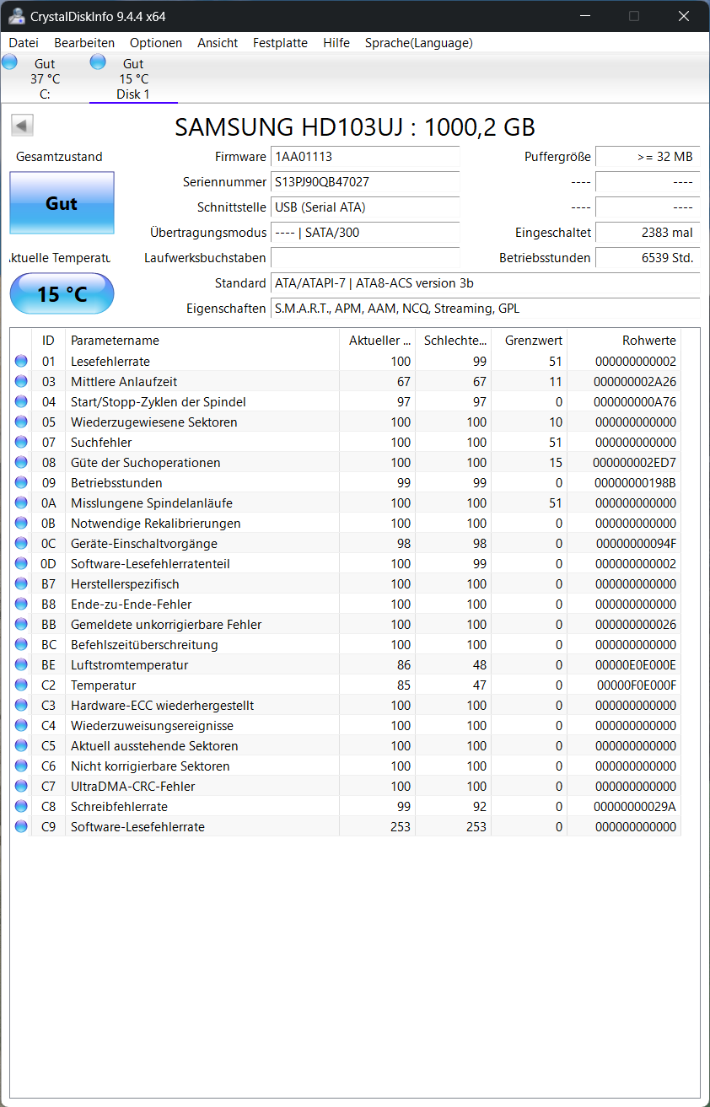Click the Rohwerte column header
The width and height of the screenshot is (710, 1107).
point(624,341)
